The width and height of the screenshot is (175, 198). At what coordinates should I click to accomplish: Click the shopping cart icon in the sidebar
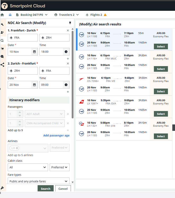click(x=2, y=49)
